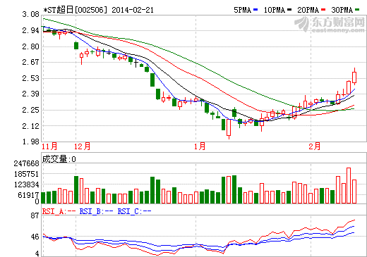
Task: Click the 2.80 price axis label
Action: (x=30, y=46)
